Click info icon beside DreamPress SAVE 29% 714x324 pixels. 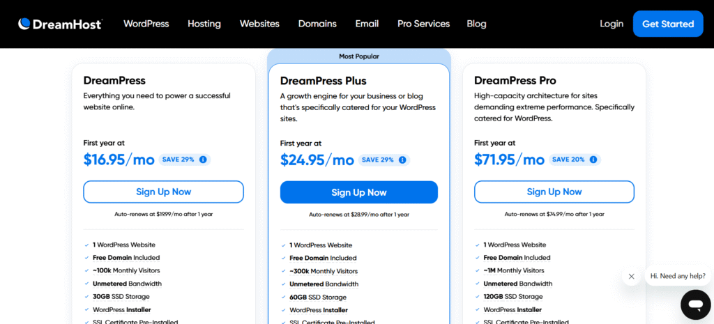(x=203, y=160)
